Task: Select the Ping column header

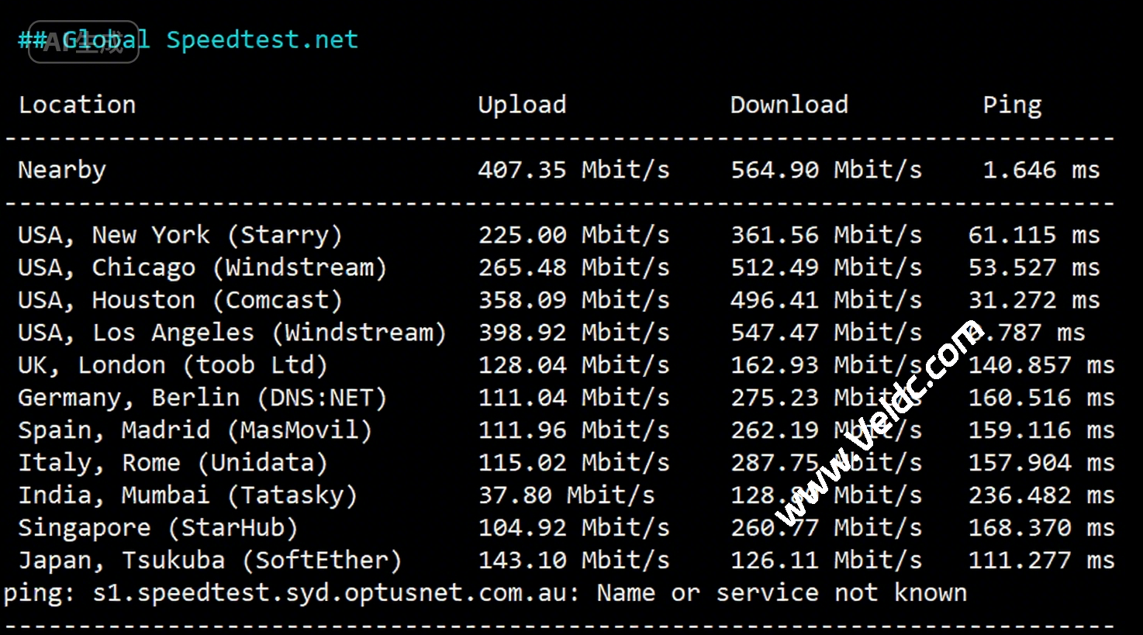Action: pyautogui.click(x=1011, y=105)
